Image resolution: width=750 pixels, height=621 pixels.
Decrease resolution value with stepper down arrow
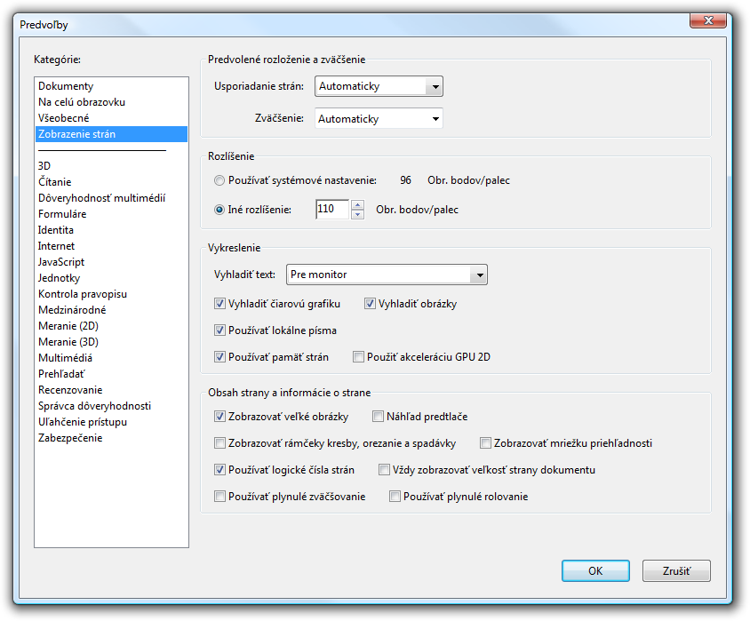pos(357,214)
